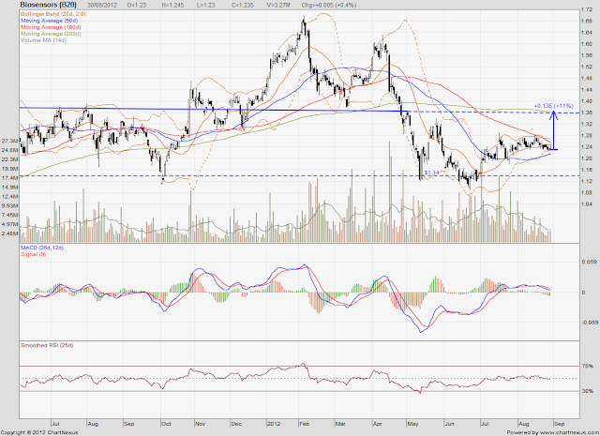Click the 70% RSI level label
This screenshot has height=436, width=600.
[x=588, y=366]
